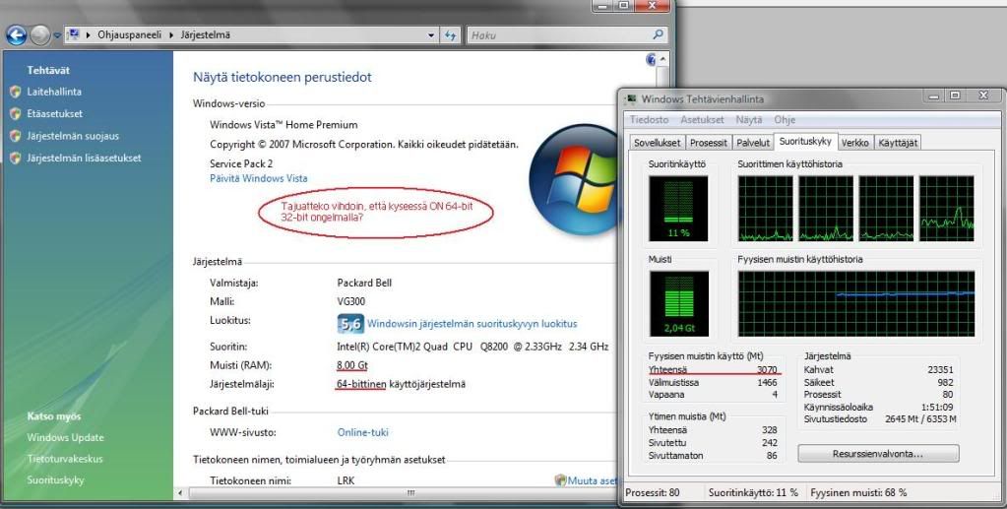This screenshot has height=509, width=1007.
Task: Open Ohje menu in Task Manager
Action: (785, 120)
